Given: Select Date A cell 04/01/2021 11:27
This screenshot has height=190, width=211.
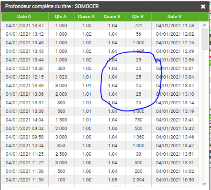Looking at the screenshot, I should point(25,163).
